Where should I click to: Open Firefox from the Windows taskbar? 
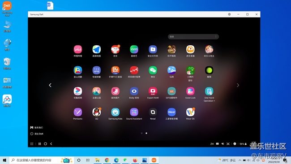coord(135,160)
